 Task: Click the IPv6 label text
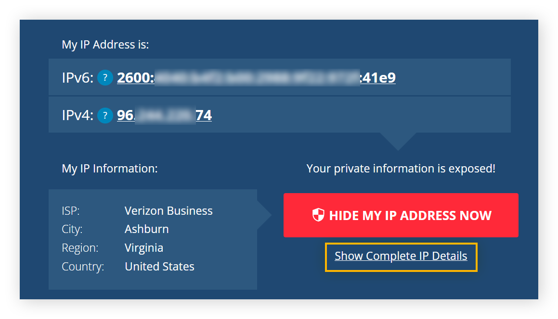[78, 78]
